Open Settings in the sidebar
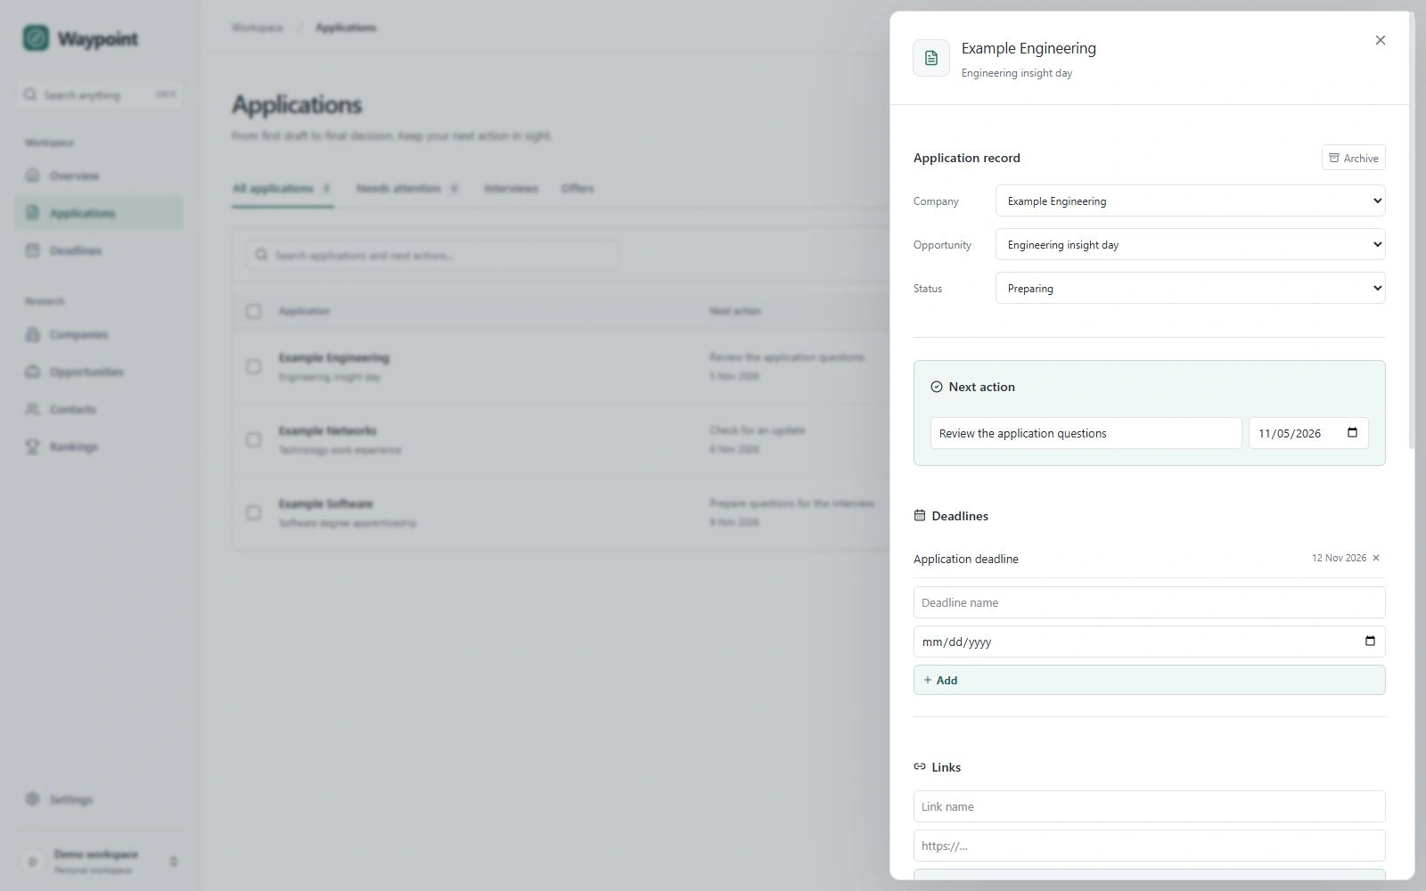The width and height of the screenshot is (1426, 891). [99, 799]
